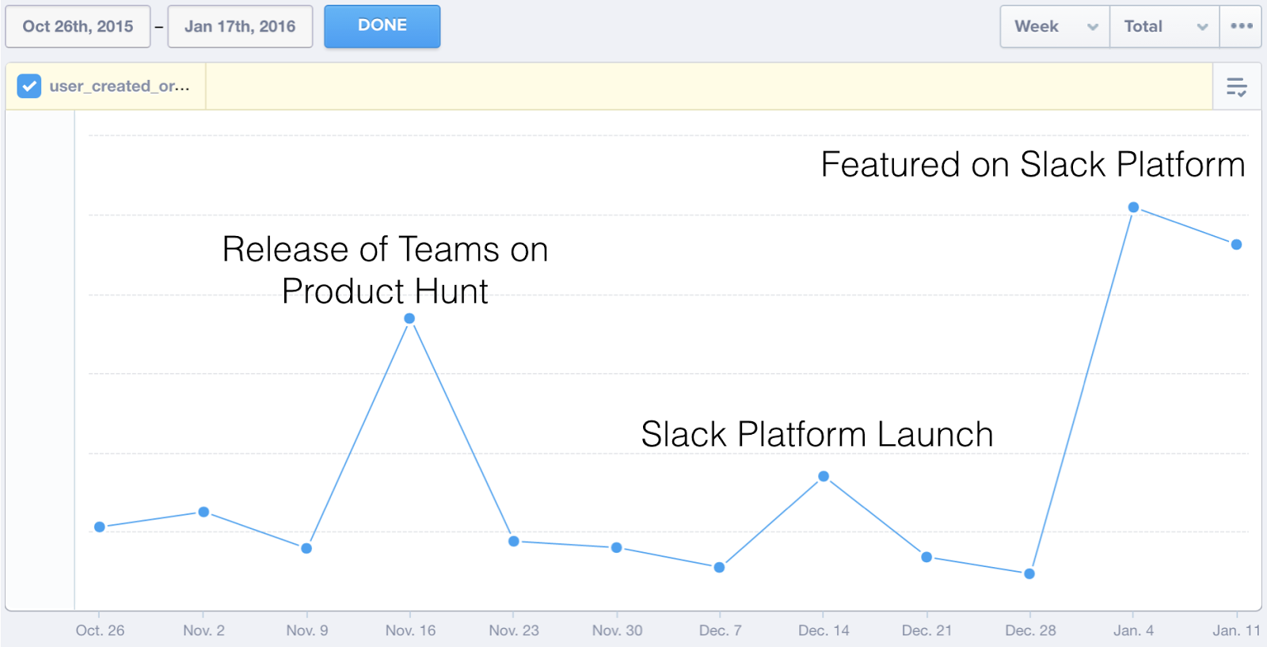Select the Nov. 9 data point
Screen dimensions: 1267x647
tap(306, 548)
